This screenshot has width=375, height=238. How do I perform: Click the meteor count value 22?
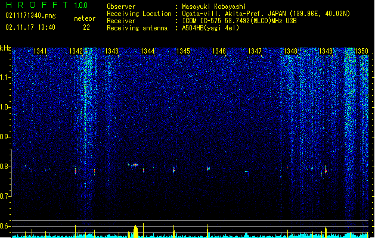point(86,27)
